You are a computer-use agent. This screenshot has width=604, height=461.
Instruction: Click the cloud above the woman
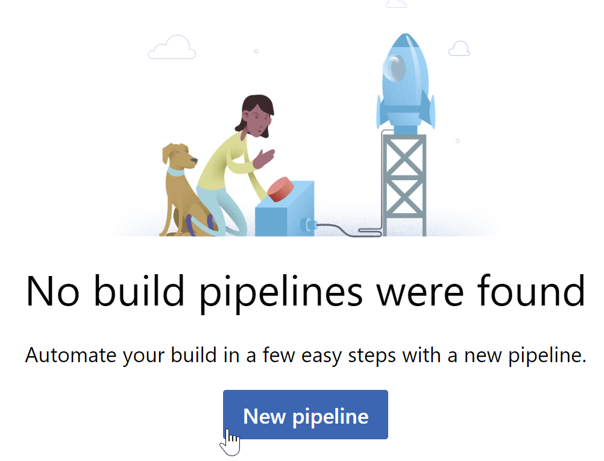(x=172, y=48)
